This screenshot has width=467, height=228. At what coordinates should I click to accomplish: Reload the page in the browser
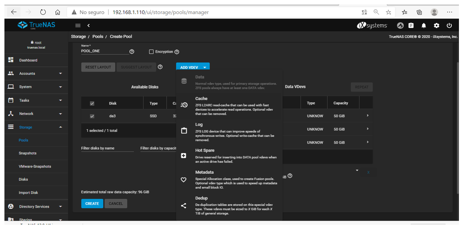pyautogui.click(x=43, y=12)
